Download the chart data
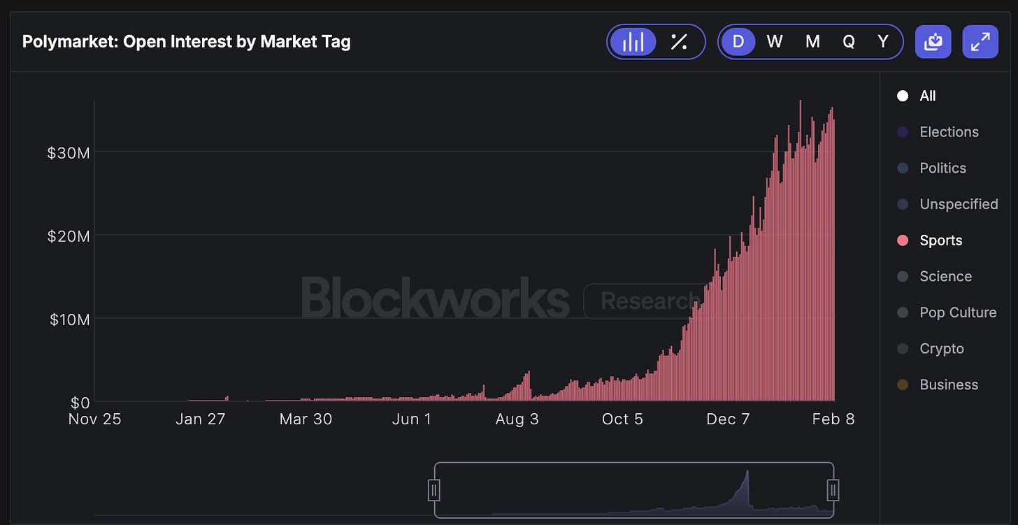 (933, 42)
